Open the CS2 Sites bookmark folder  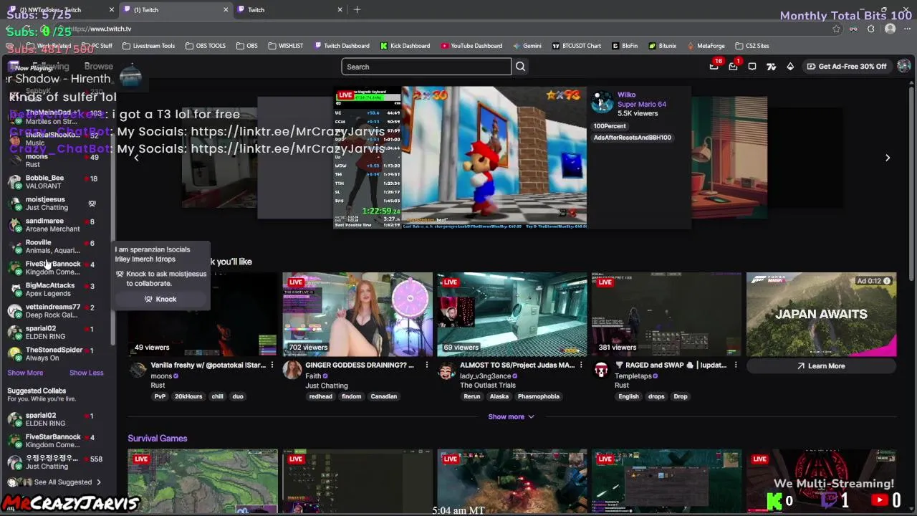752,46
